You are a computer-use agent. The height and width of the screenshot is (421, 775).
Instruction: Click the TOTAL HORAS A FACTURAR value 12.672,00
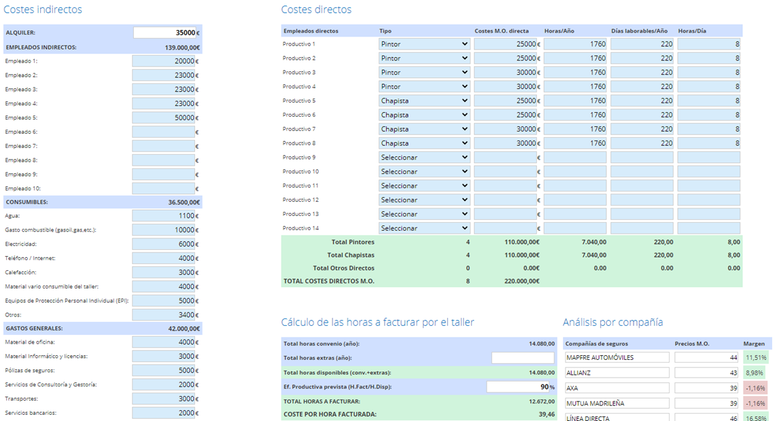pyautogui.click(x=542, y=402)
